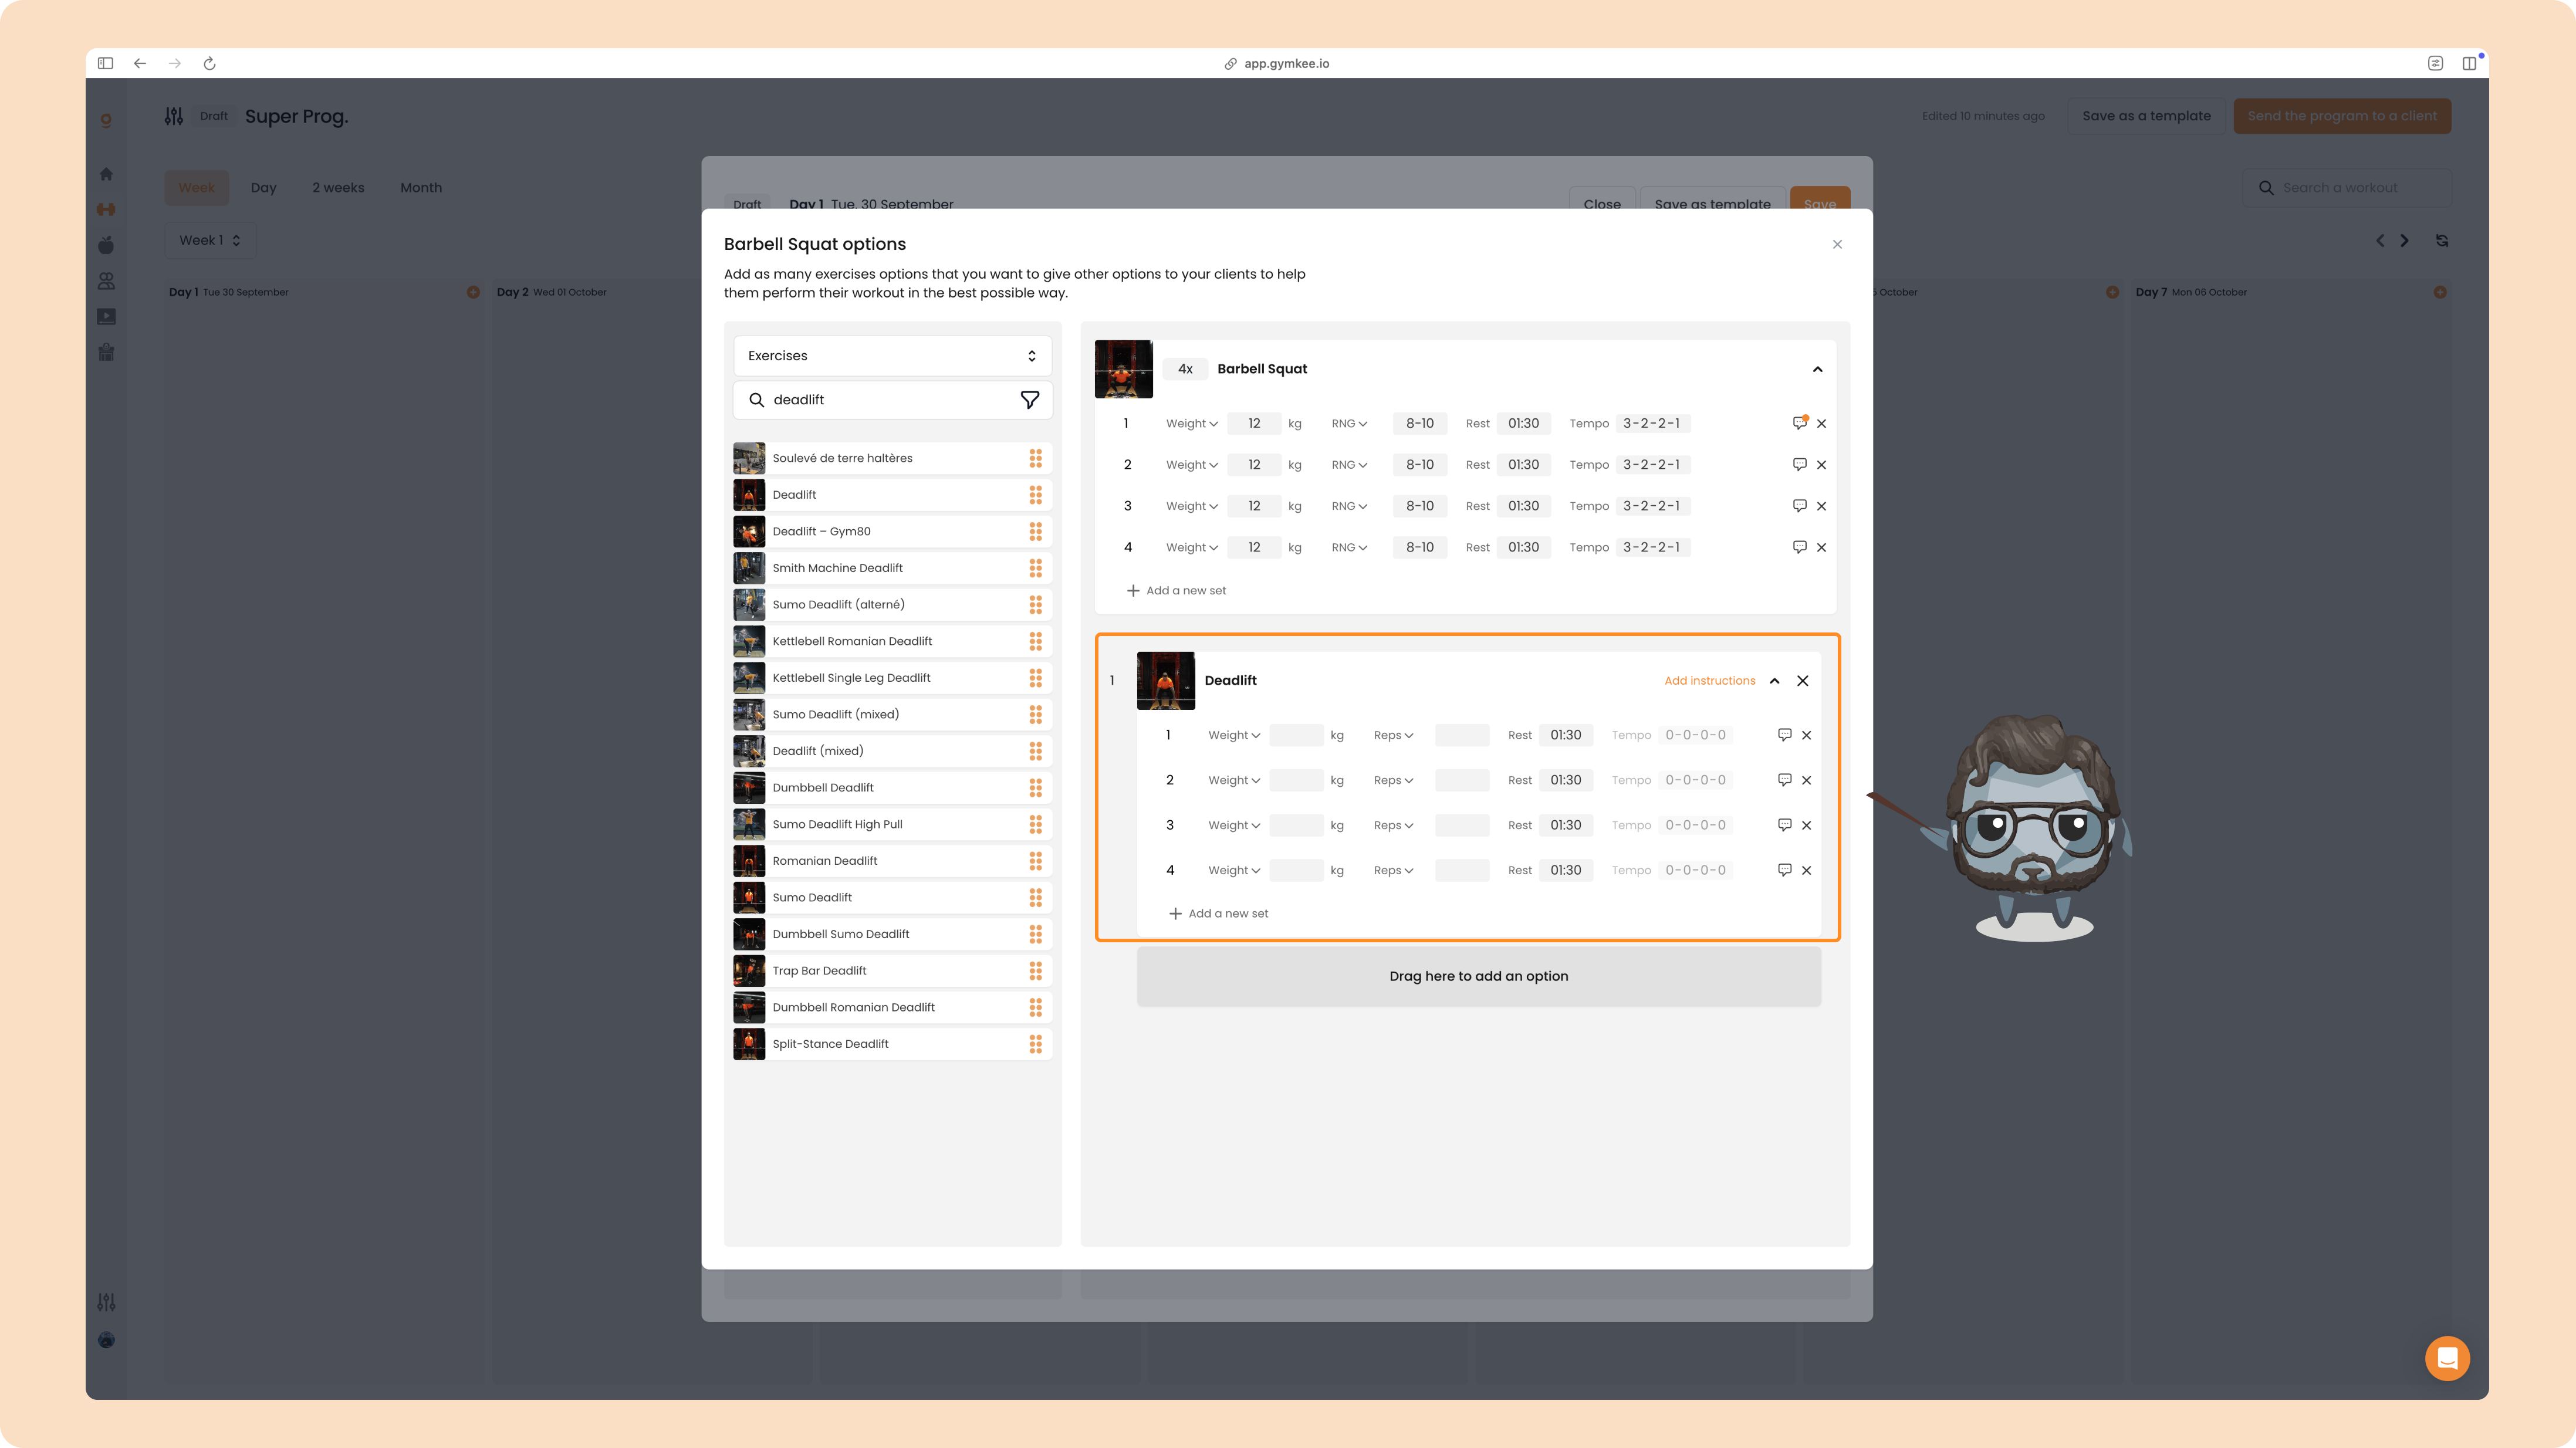Collapse the Deadlift option card
2576x1448 pixels.
pyautogui.click(x=1774, y=680)
